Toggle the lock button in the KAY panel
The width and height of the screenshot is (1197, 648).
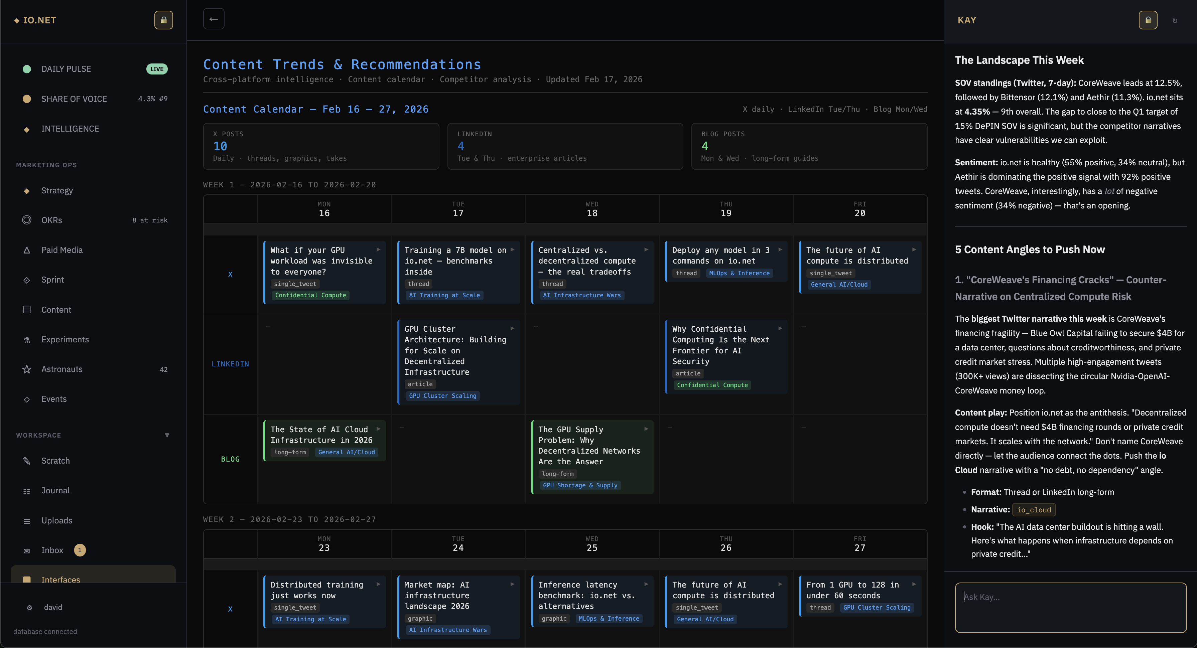(1148, 20)
